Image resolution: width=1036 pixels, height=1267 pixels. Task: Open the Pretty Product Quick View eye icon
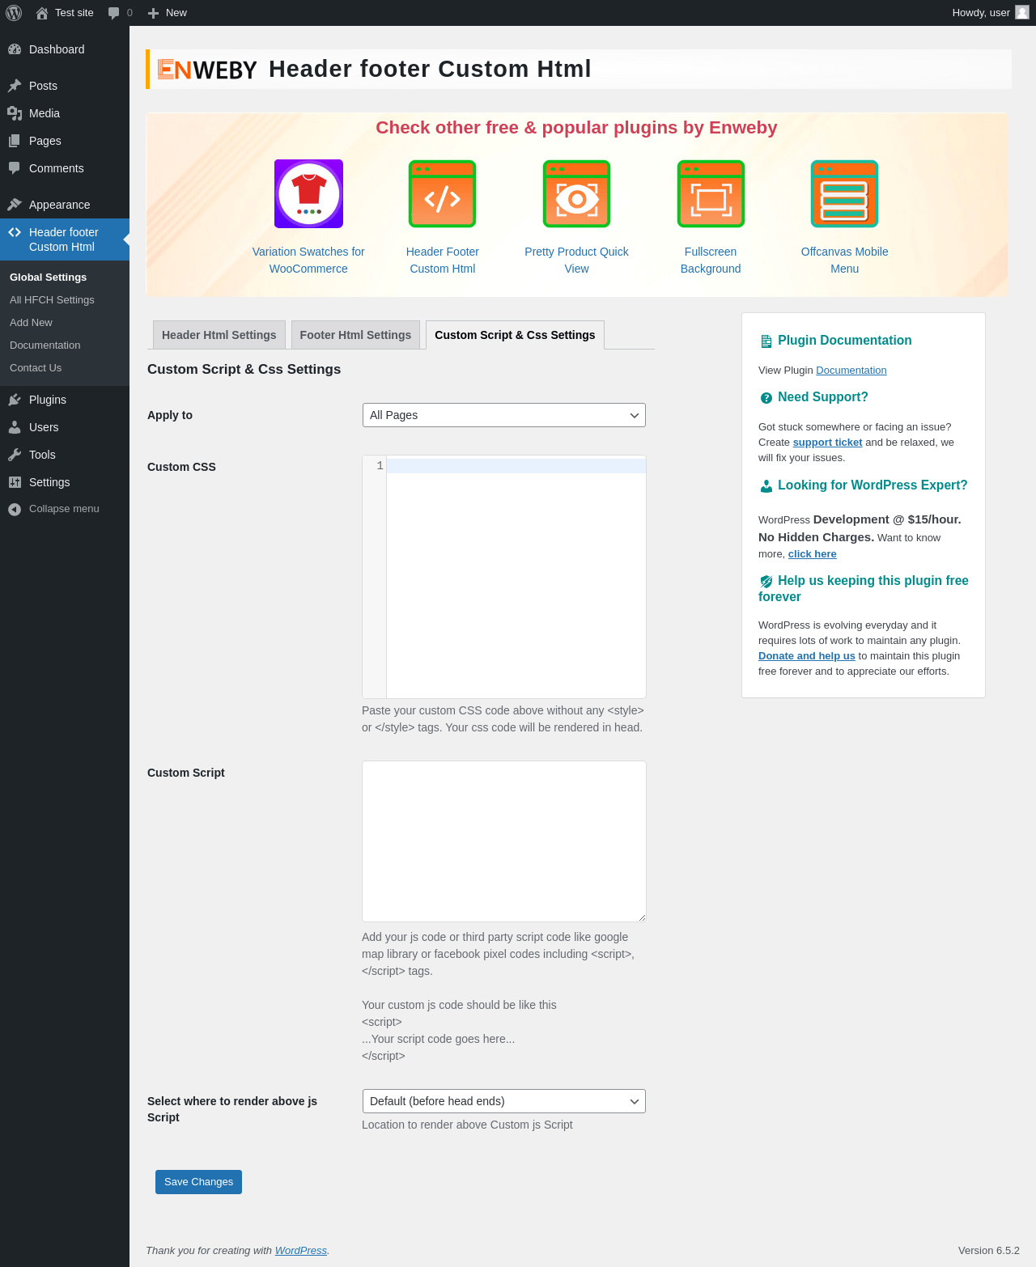pos(576,194)
